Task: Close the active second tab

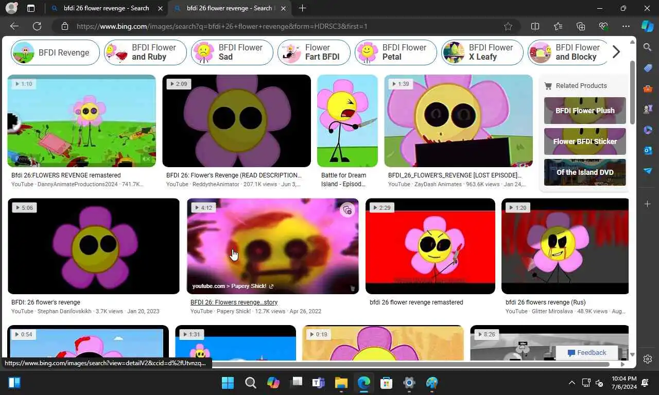Action: click(x=283, y=8)
